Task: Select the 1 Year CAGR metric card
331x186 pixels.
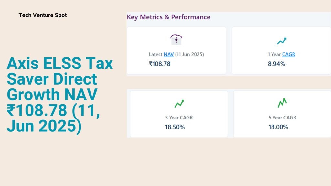Action: (x=282, y=51)
